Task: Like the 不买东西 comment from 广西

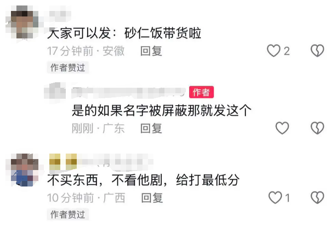Action: (275, 197)
